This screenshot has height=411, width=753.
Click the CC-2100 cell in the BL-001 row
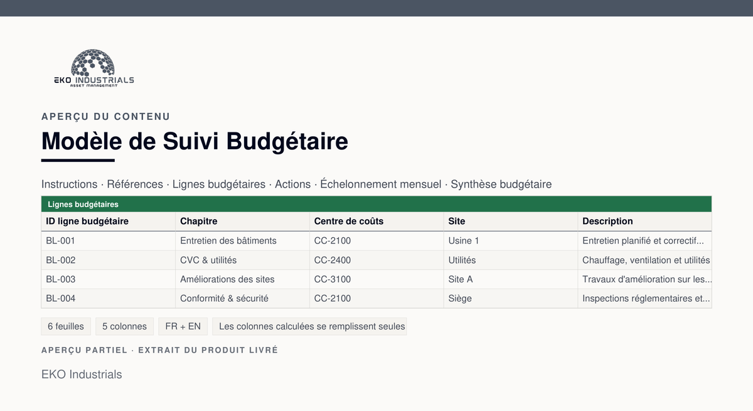377,241
